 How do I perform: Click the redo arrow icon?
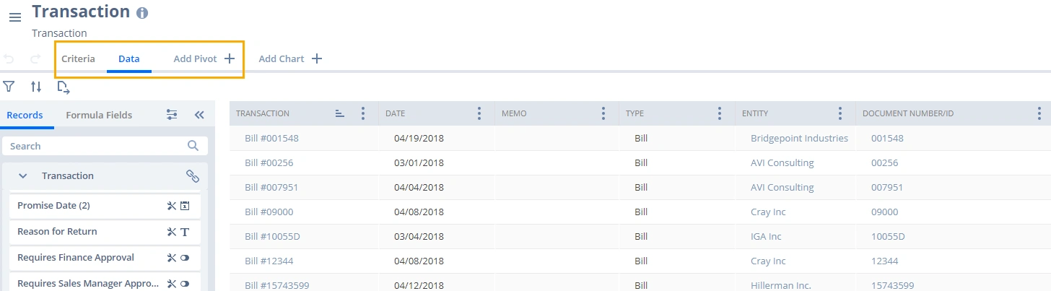click(x=35, y=59)
